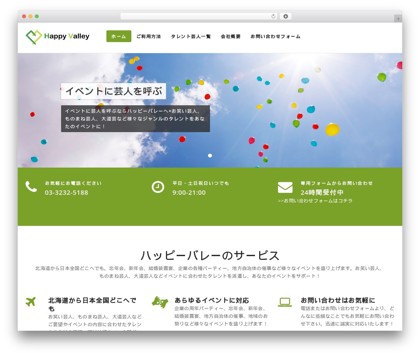420x356 pixels.
Task: Click the イベントに芸人を呼ぶ slide title
Action: coord(114,91)
